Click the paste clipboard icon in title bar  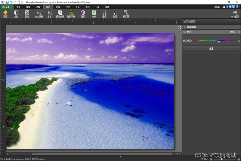(22, 2)
